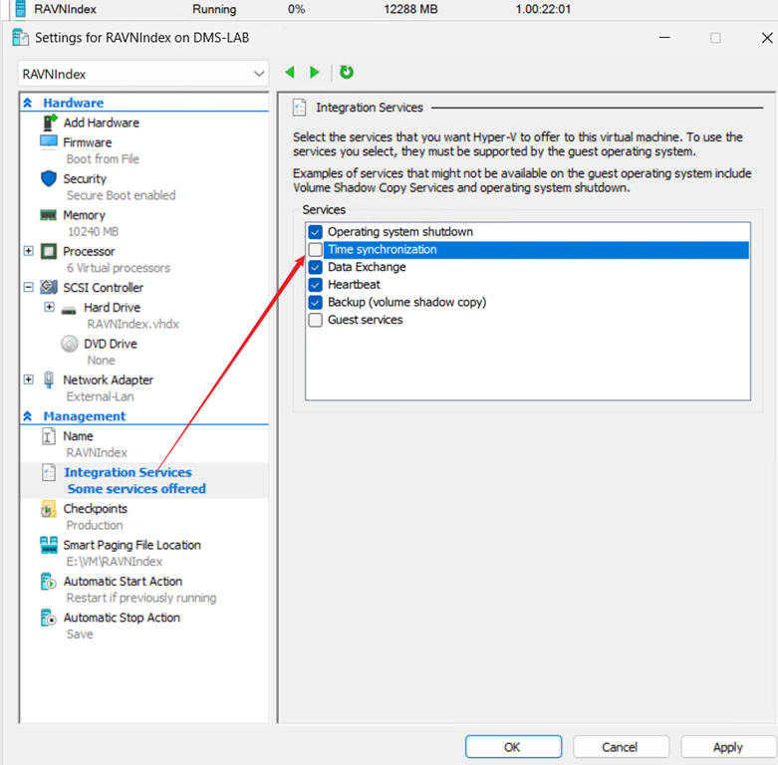The image size is (778, 765).
Task: Click the Name settings icon
Action: pos(48,436)
